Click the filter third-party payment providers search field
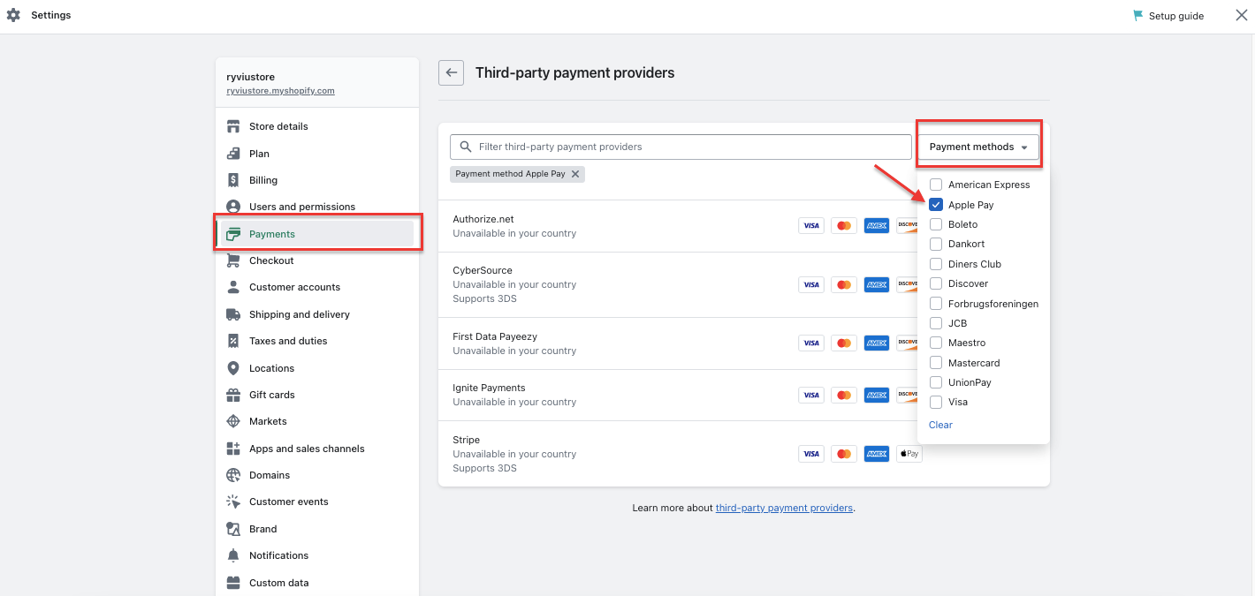This screenshot has width=1255, height=596. tap(679, 147)
